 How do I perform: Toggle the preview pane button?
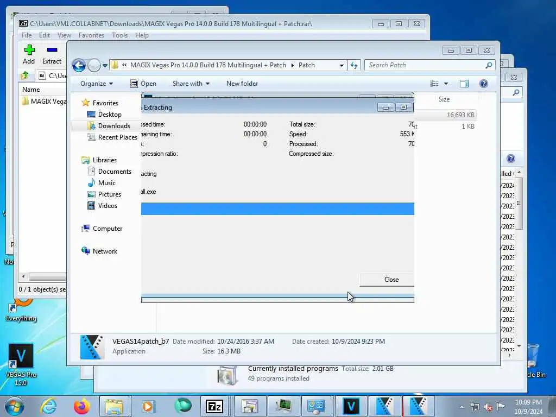pos(464,84)
